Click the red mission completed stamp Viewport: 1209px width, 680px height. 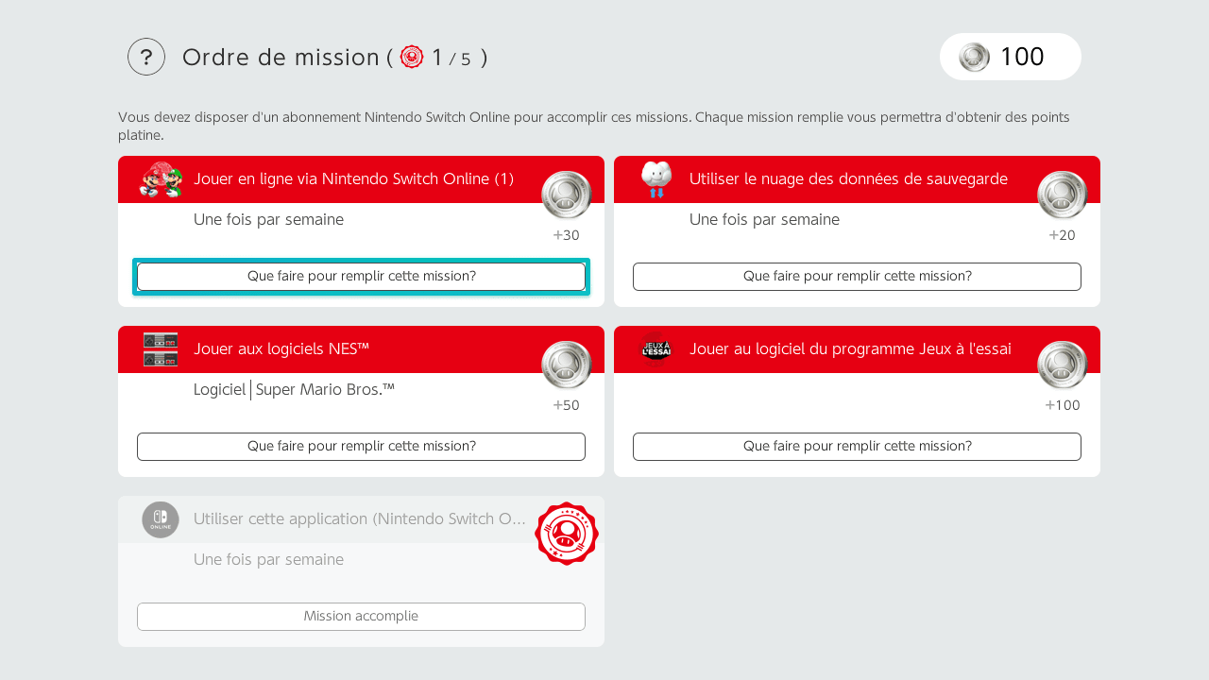point(567,534)
